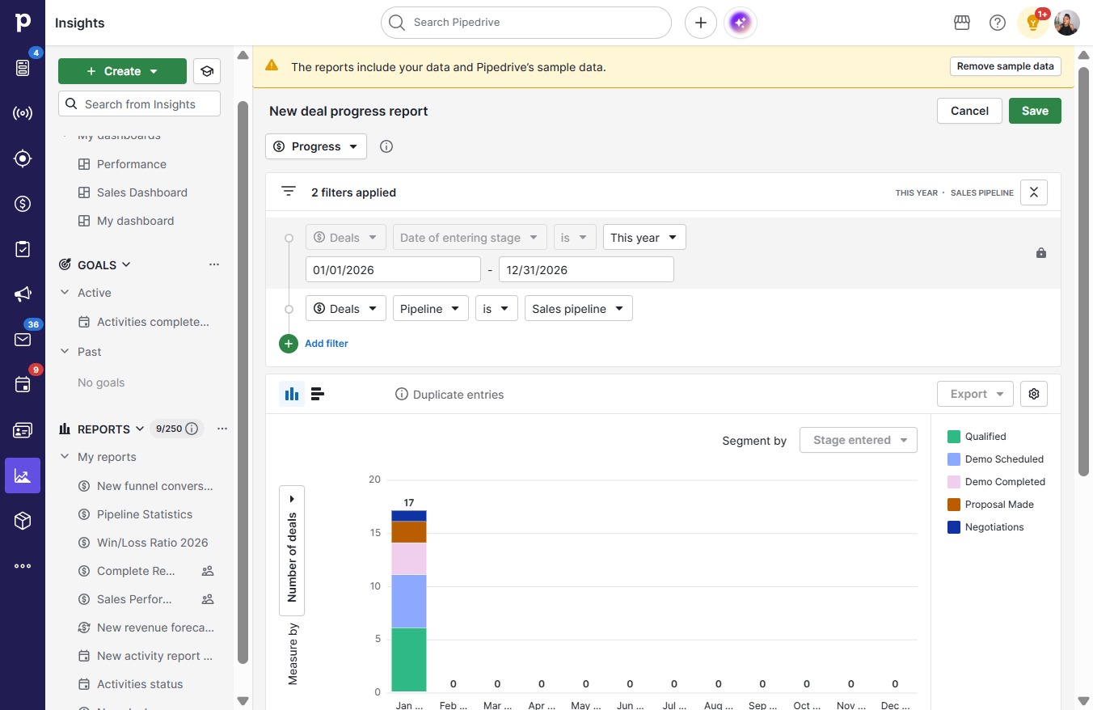The image size is (1093, 710).
Task: Open the More three-dots sidebar menu
Action: point(23,566)
